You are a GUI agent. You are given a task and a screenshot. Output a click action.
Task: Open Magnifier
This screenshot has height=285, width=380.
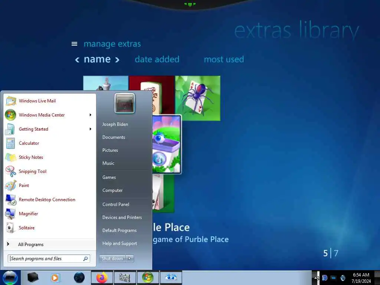coord(50,213)
